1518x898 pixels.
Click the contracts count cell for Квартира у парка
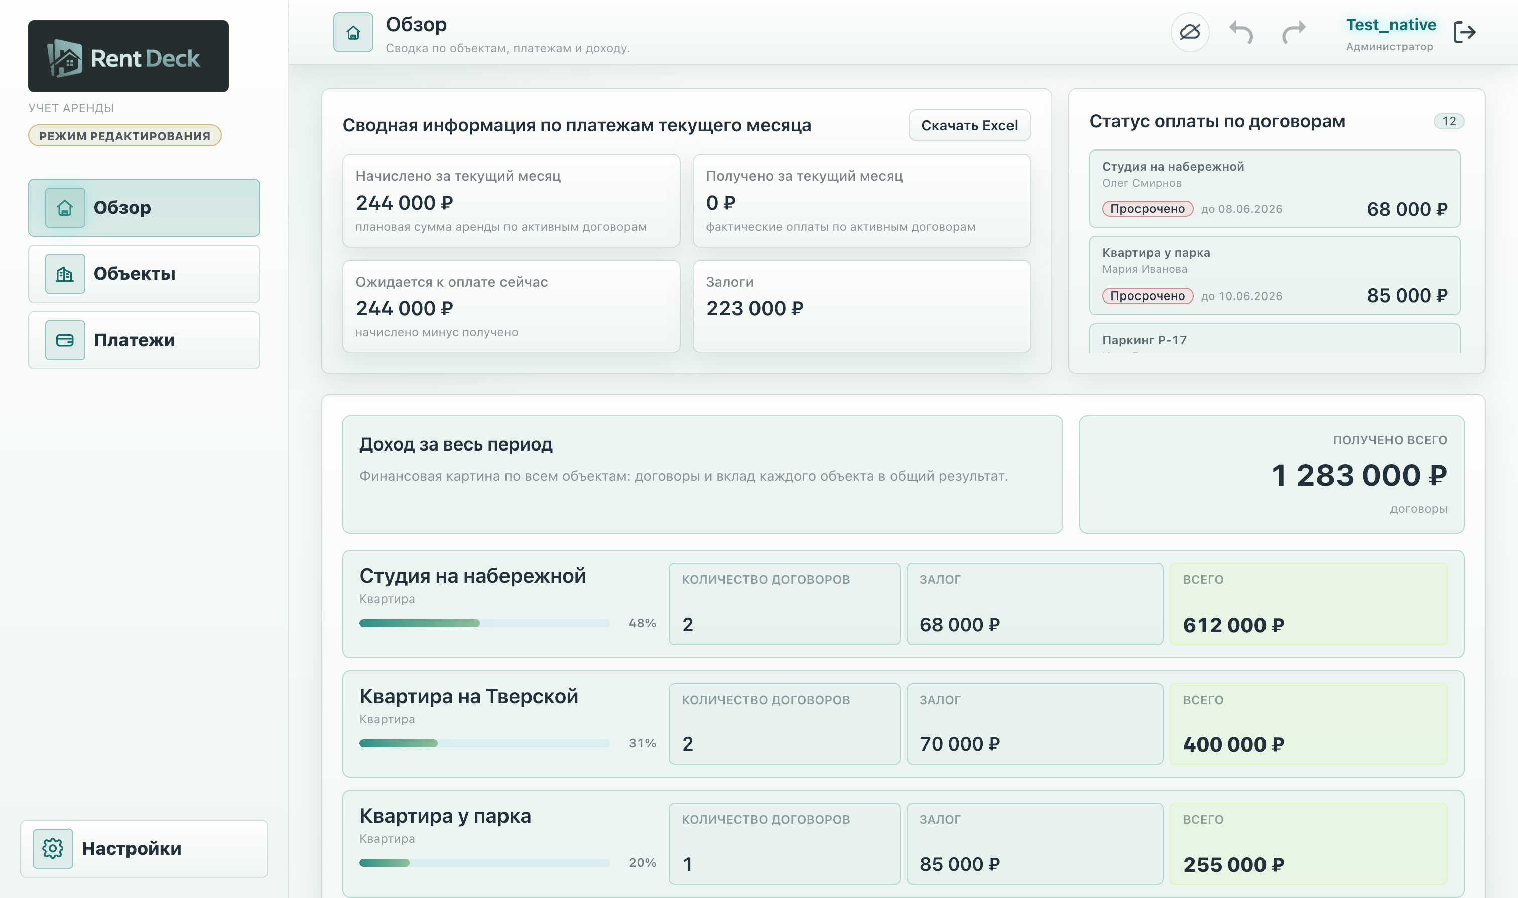[x=784, y=843]
